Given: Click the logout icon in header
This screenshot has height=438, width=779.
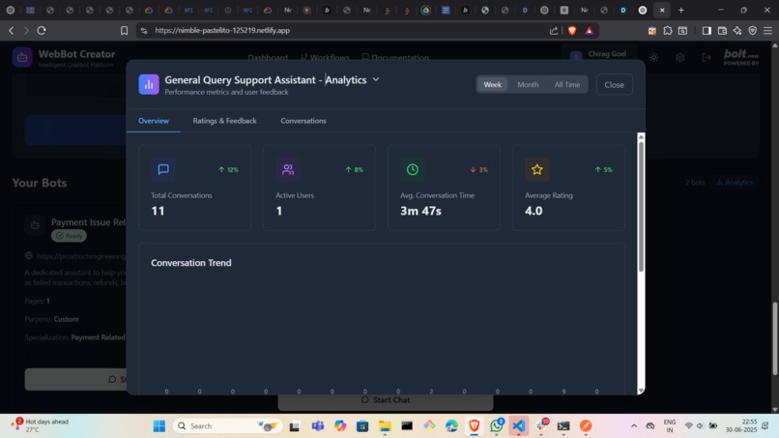Looking at the screenshot, I should point(706,58).
